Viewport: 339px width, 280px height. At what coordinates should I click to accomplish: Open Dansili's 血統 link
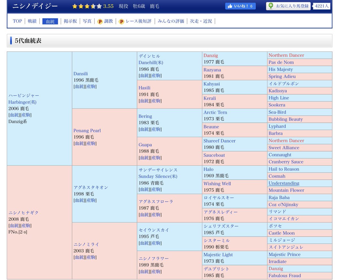(79, 87)
